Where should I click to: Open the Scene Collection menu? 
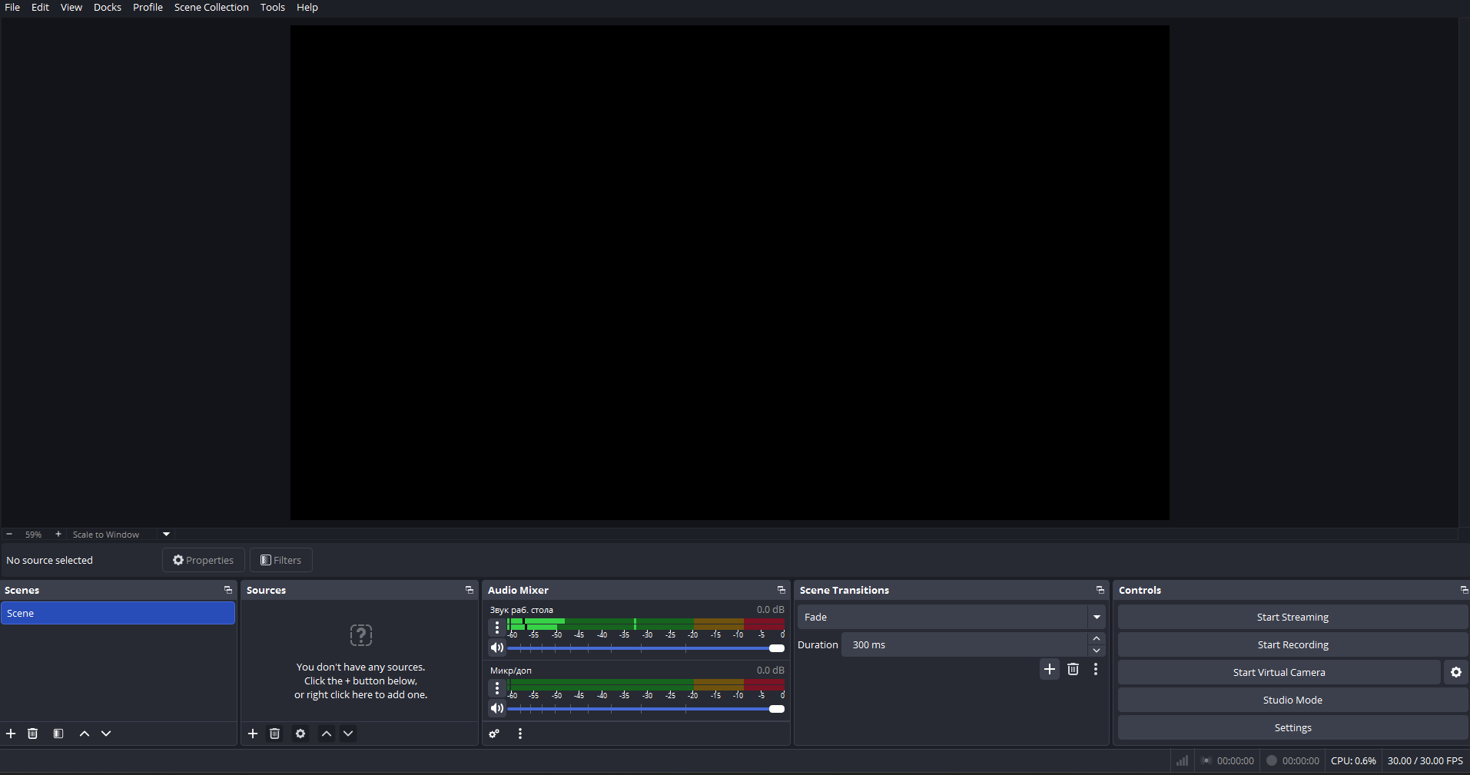[x=211, y=8]
